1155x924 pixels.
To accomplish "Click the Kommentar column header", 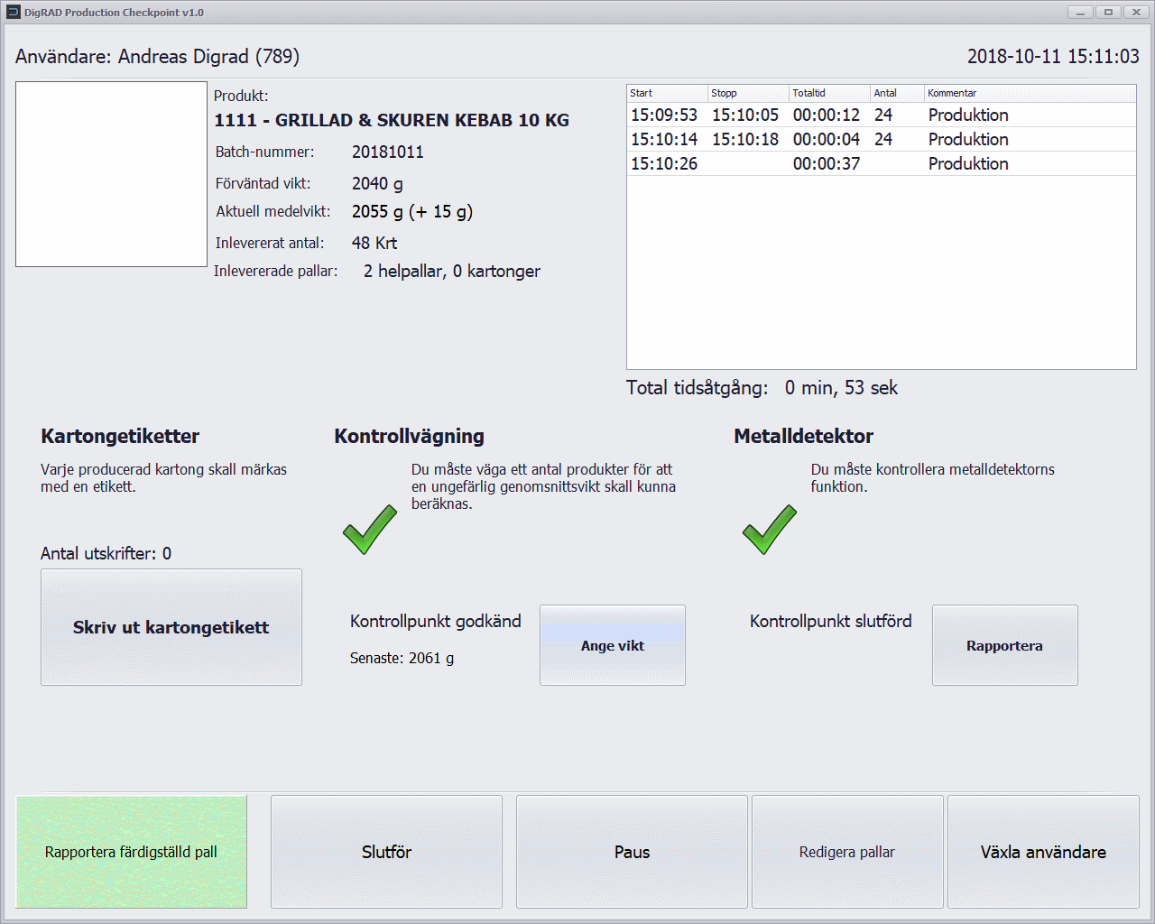I will pos(1030,93).
